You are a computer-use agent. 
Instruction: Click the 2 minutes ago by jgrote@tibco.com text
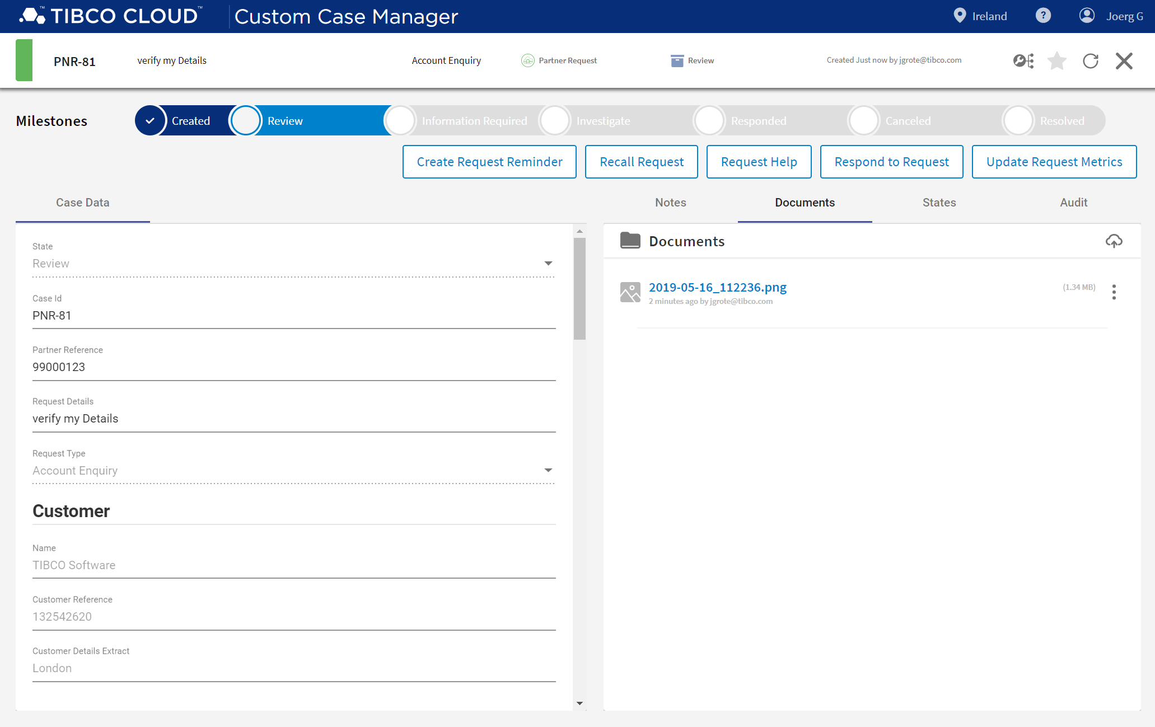(710, 301)
